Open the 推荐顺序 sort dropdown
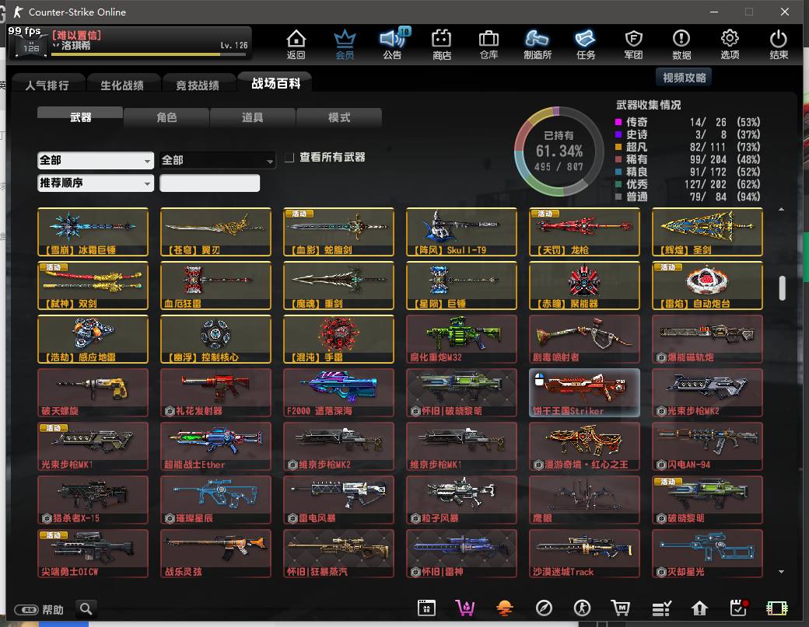This screenshot has width=809, height=627. pyautogui.click(x=96, y=183)
